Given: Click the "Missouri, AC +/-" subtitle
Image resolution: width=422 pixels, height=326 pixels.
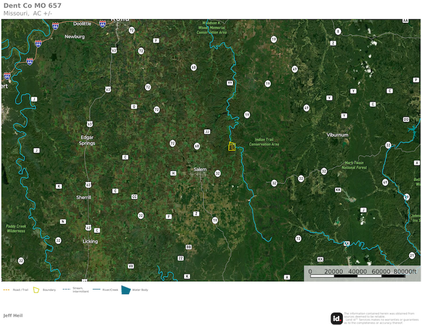Looking at the screenshot, I should click(28, 14).
